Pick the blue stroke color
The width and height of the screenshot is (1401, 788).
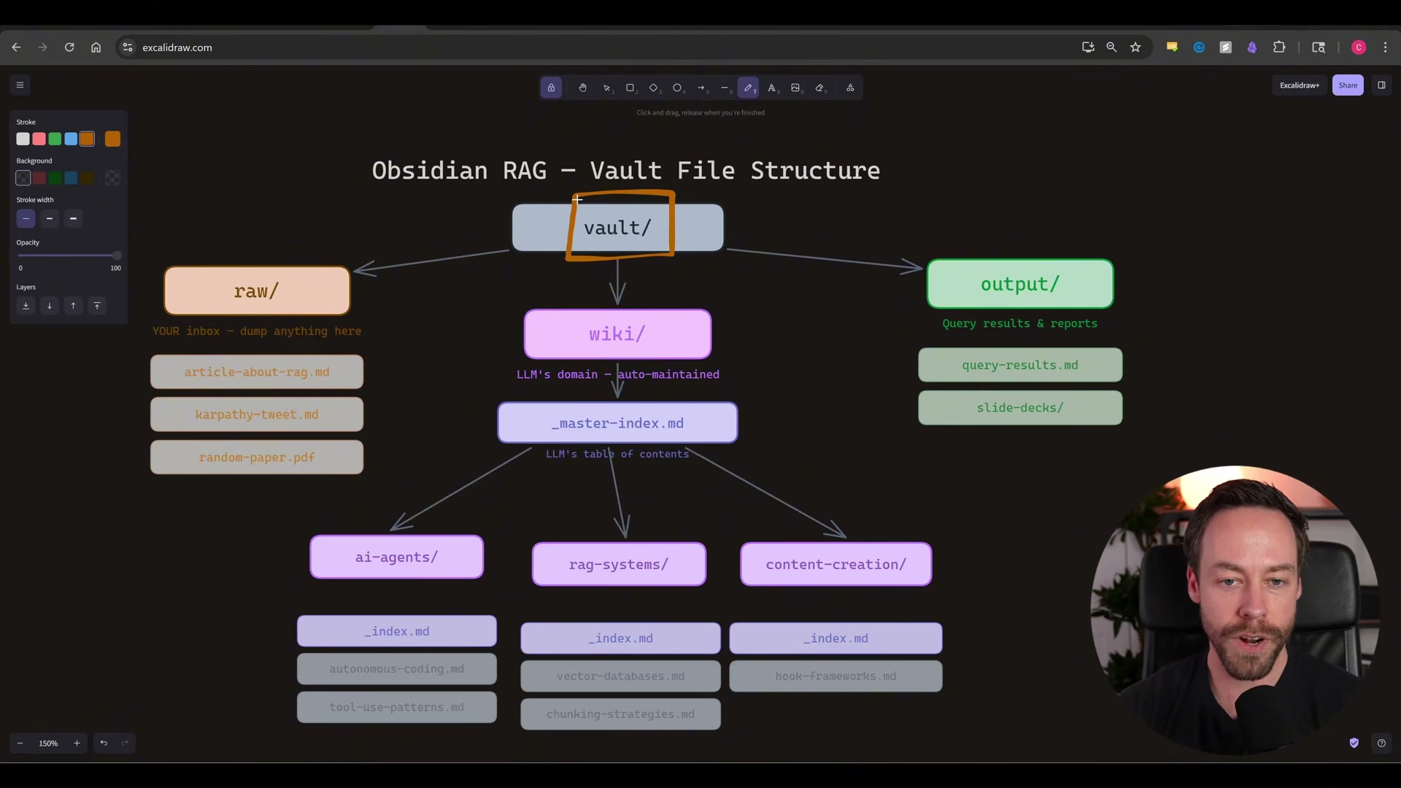(x=71, y=139)
